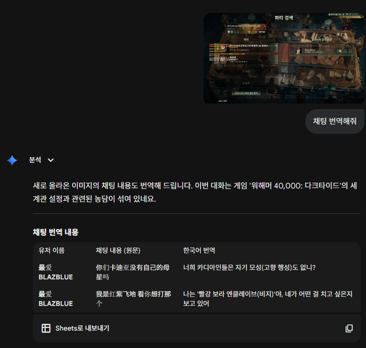The width and height of the screenshot is (366, 348).
Task: Click the Sheets table icon
Action: (46, 328)
